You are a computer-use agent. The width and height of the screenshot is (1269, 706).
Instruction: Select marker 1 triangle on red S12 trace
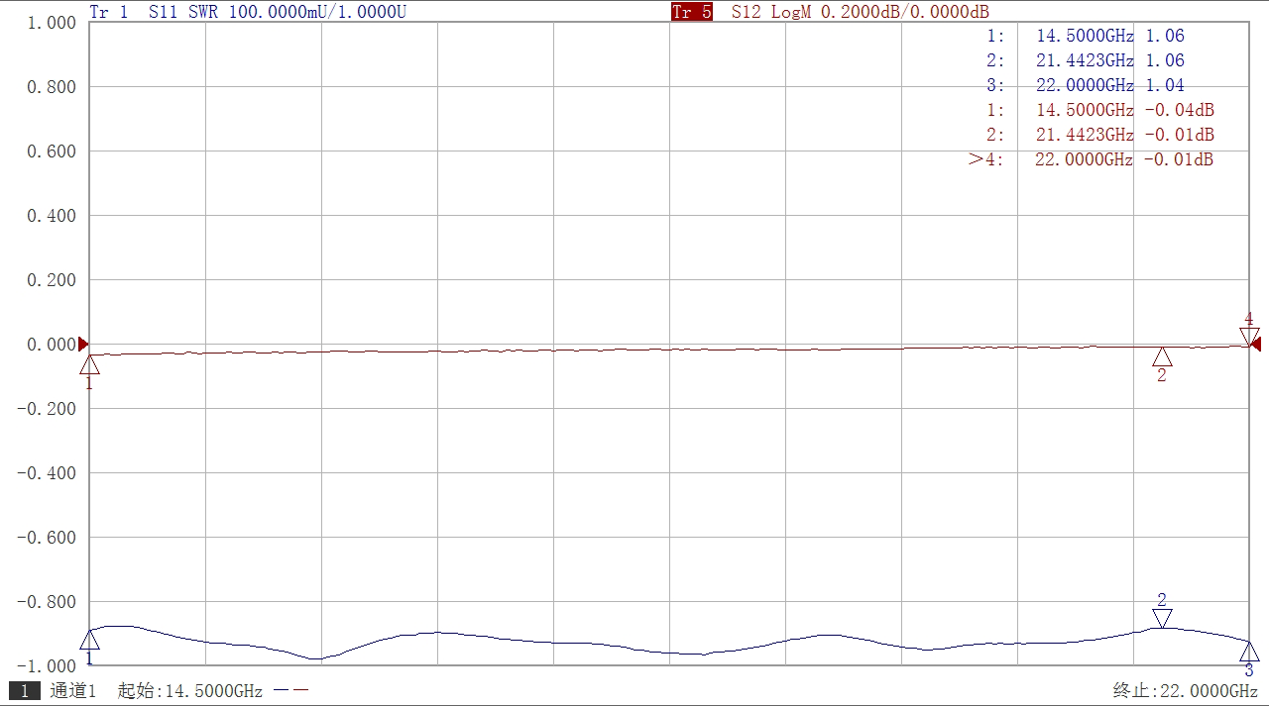pos(89,363)
